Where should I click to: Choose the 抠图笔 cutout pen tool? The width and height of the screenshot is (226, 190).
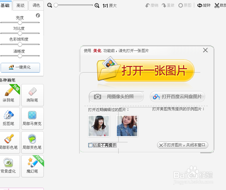click(x=10, y=119)
